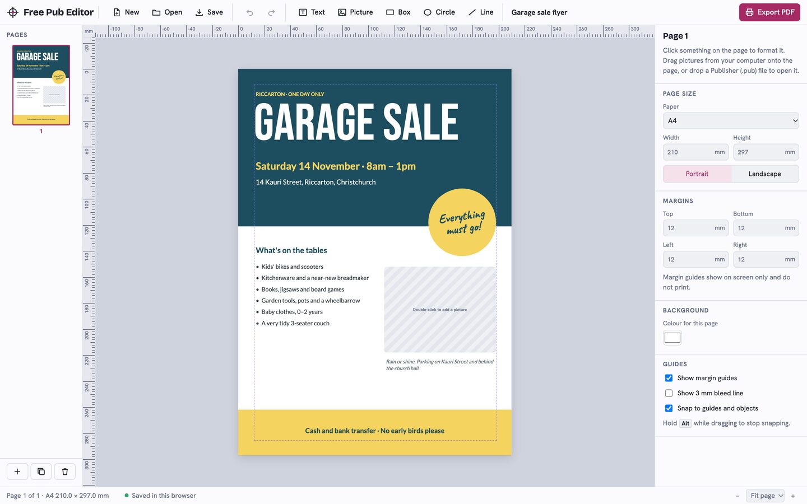Add a new page with the plus button

point(17,472)
